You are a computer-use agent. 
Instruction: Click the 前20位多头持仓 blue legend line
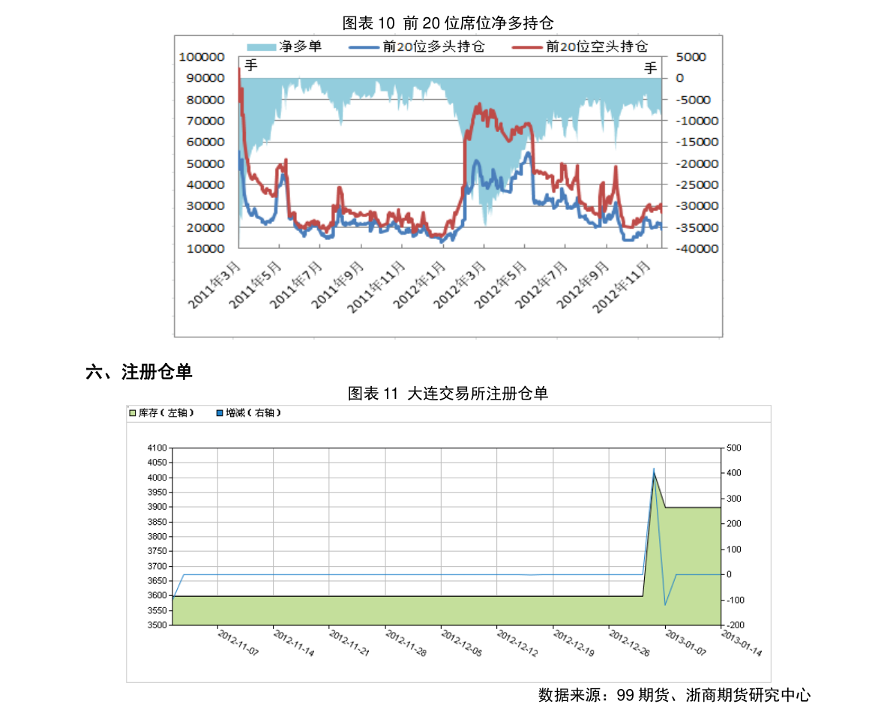pos(364,46)
